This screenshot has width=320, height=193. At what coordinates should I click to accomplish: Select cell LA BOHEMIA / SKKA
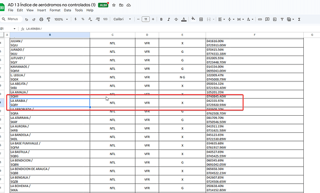(50, 188)
